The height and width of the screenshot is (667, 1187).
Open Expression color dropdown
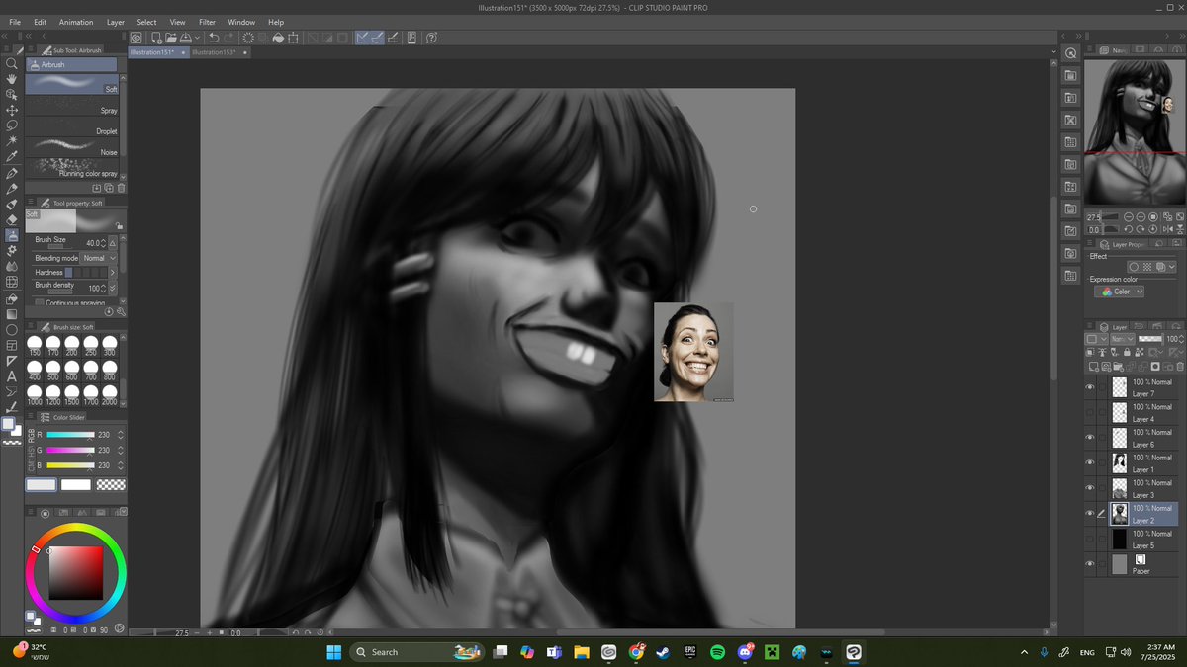click(x=1123, y=292)
